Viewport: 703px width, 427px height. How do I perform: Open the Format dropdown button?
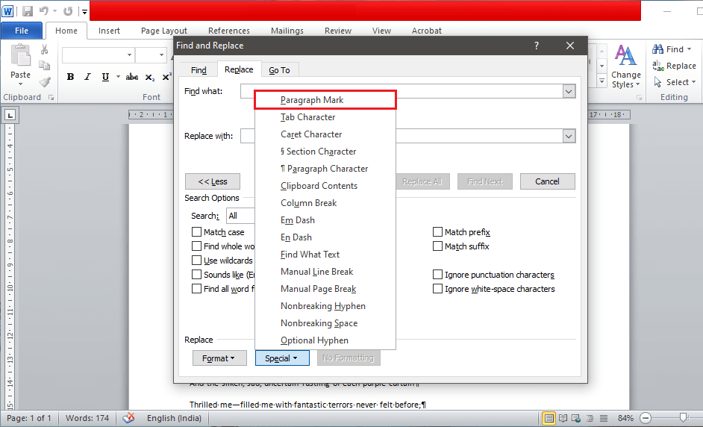[219, 358]
